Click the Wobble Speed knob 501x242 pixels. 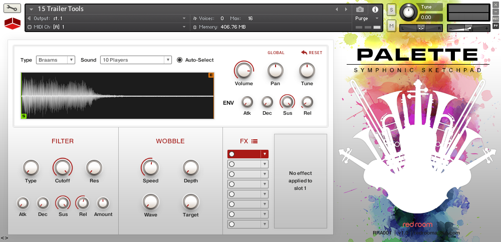pyautogui.click(x=150, y=167)
